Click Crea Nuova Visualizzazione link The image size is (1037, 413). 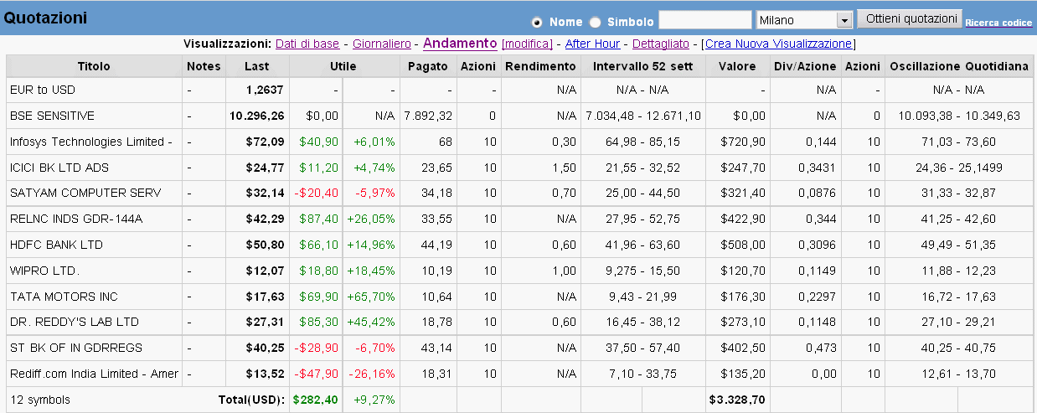779,44
